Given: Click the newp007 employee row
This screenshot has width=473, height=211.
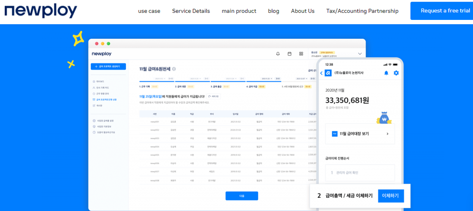Looking at the screenshot, I should (228, 172).
